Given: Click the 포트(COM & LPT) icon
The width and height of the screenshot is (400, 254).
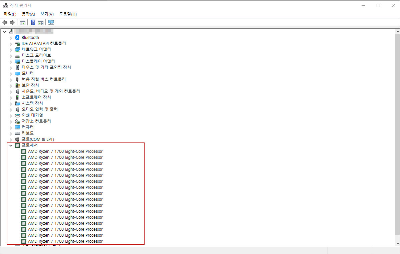Looking at the screenshot, I should click(x=17, y=139).
